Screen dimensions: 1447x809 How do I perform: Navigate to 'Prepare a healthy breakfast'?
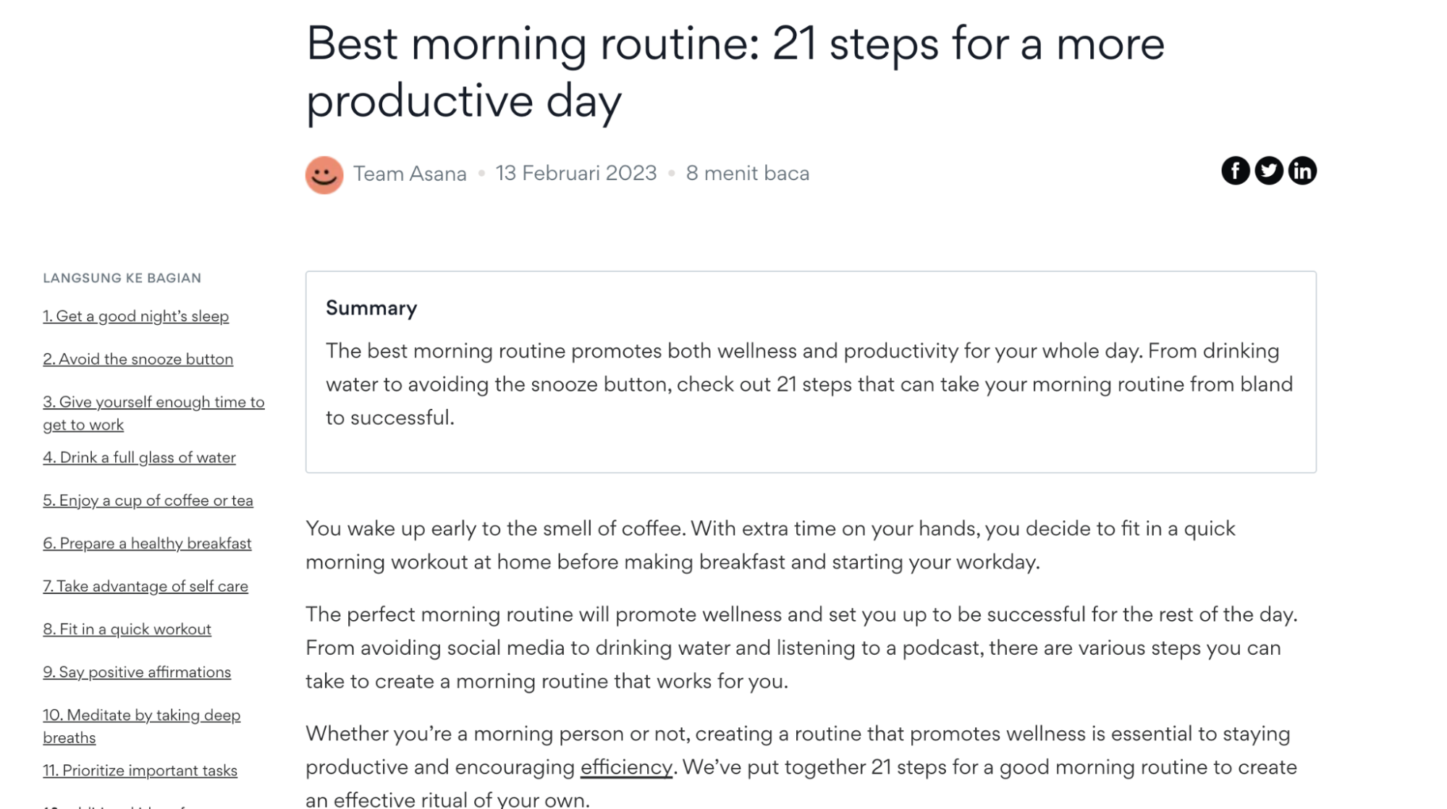[x=147, y=543]
